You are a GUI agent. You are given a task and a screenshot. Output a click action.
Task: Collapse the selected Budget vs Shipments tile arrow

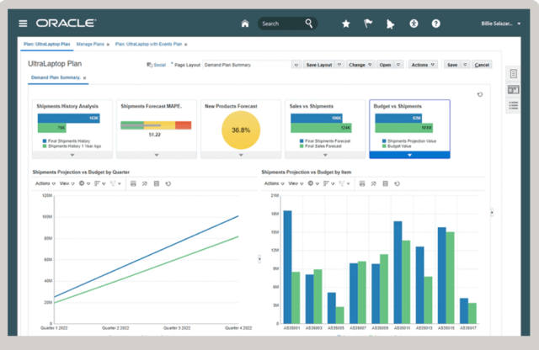pos(410,156)
